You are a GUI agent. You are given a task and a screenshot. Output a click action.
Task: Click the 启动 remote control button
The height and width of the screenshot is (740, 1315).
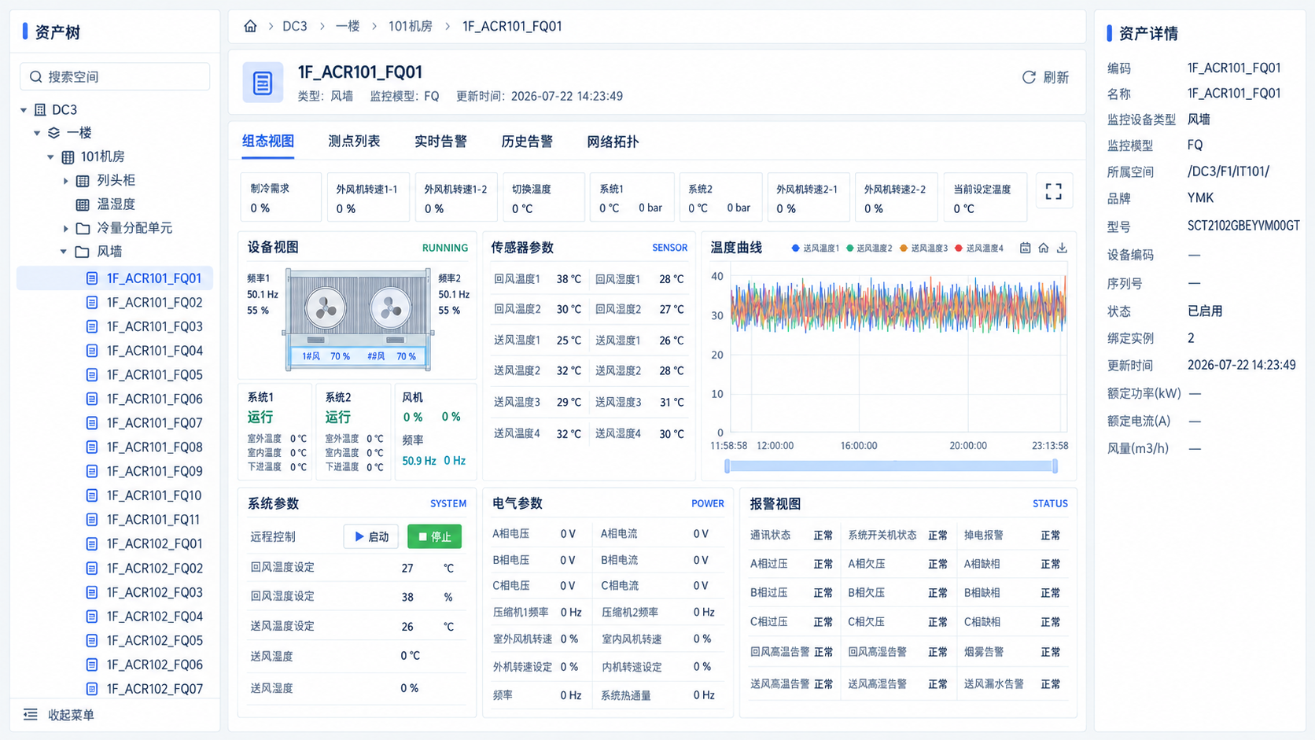tap(371, 536)
